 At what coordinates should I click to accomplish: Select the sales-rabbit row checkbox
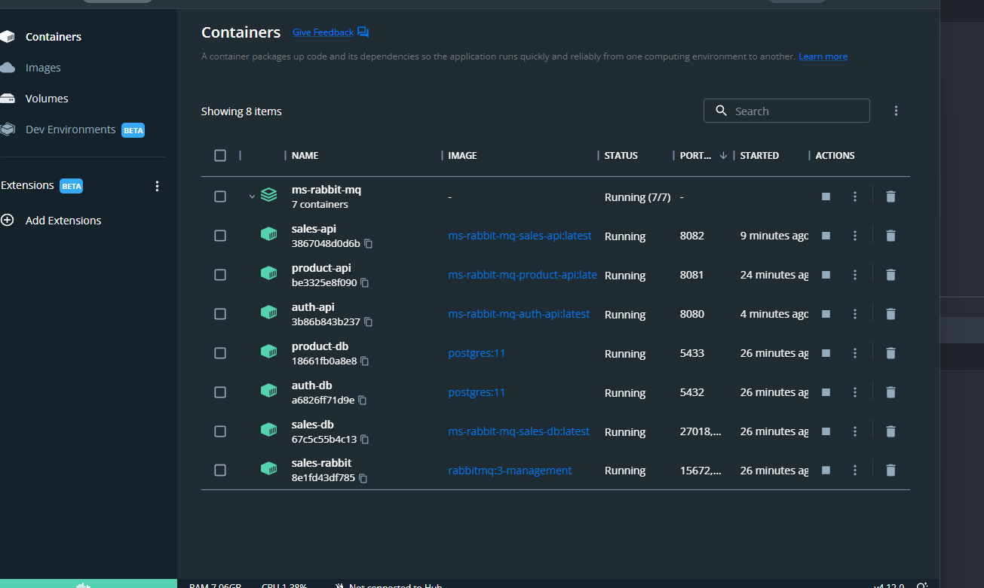pos(220,470)
